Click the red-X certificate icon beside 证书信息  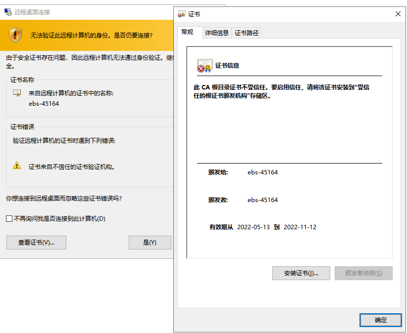(x=204, y=66)
